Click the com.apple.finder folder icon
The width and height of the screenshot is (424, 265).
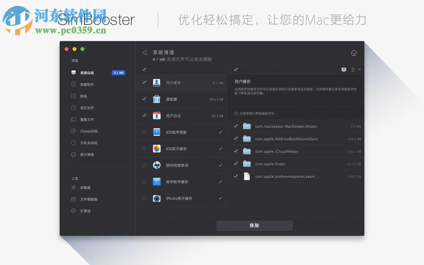pos(246,164)
